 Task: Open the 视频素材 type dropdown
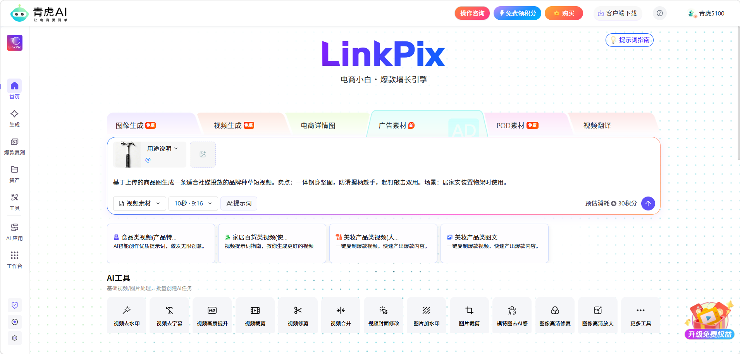[139, 204]
